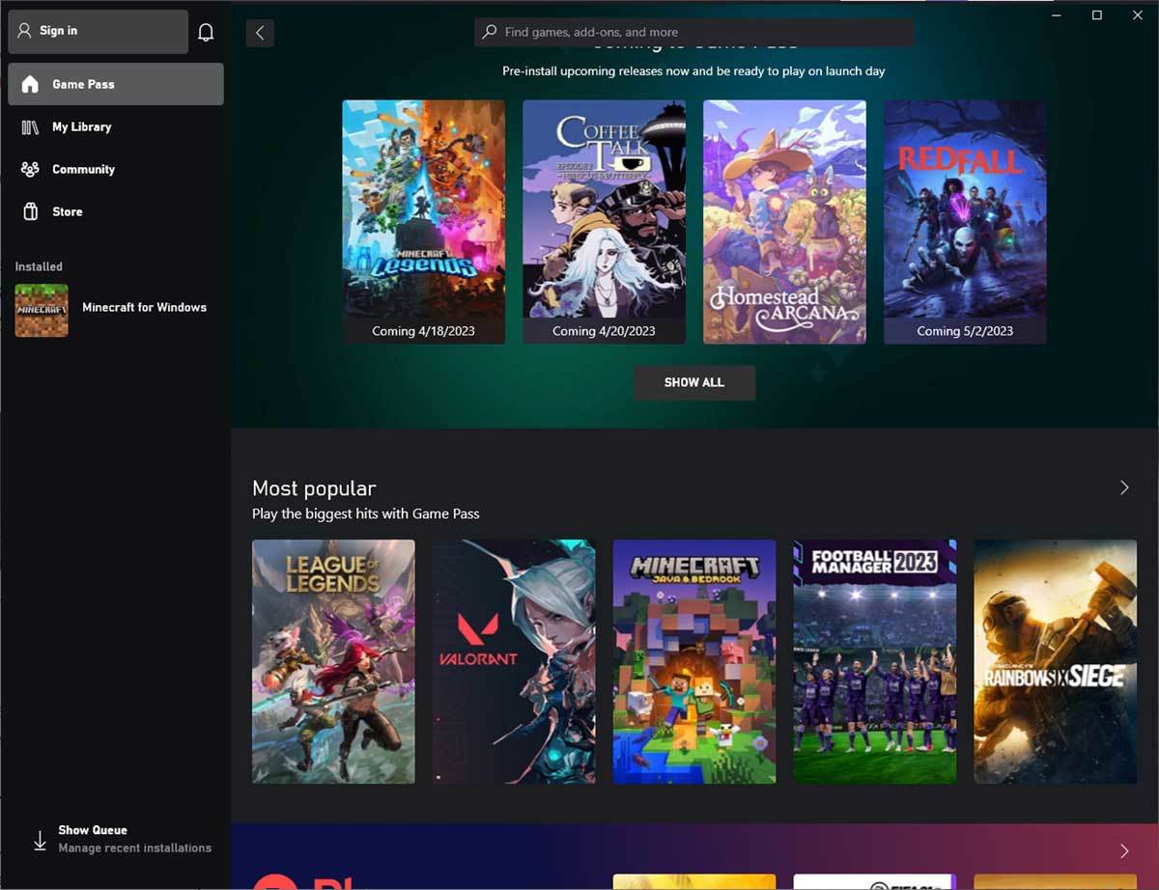This screenshot has height=890, width=1159.
Task: Click the My Library books icon
Action: point(31,126)
